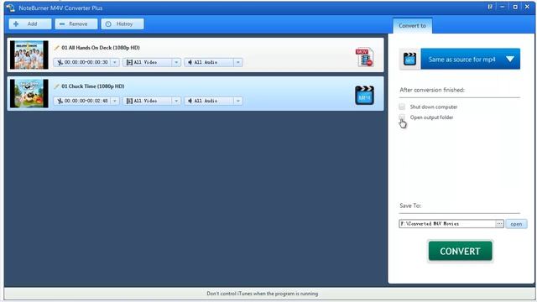Click the speaker icon for Chuck Time
The height and width of the screenshot is (302, 537).
click(x=190, y=101)
